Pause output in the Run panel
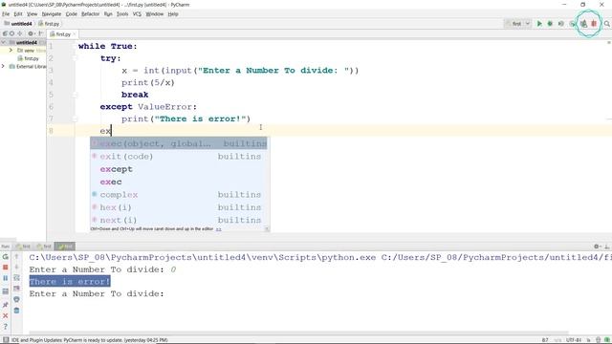Viewport: 612px width, 344px height. pos(6,278)
